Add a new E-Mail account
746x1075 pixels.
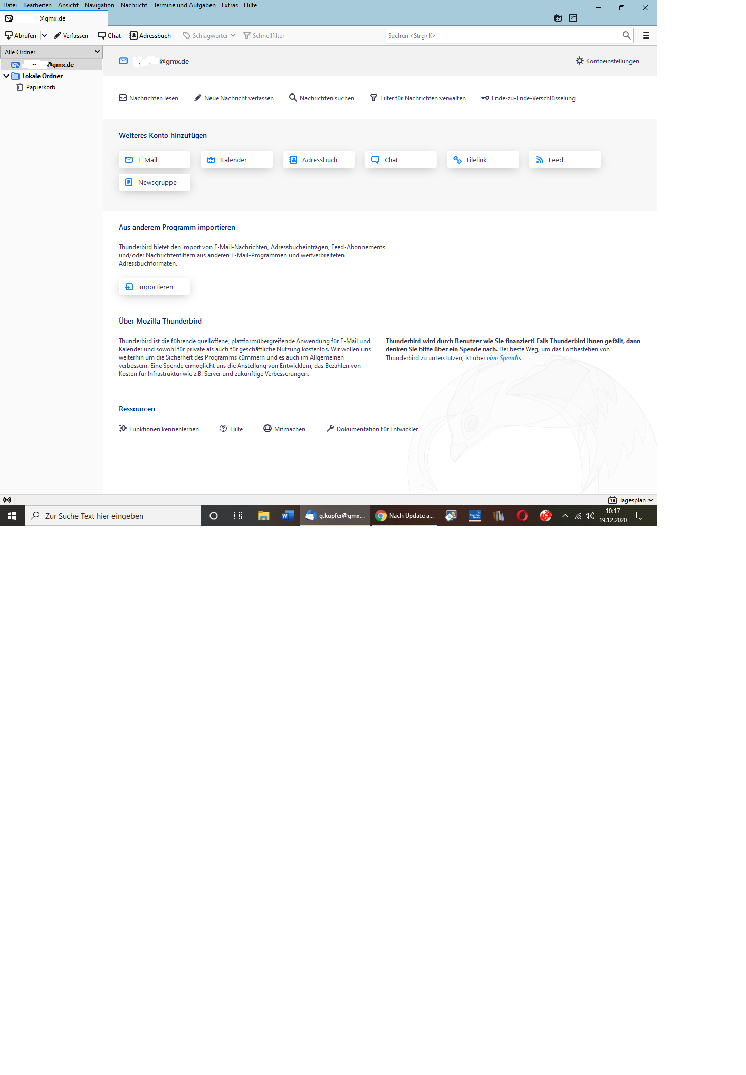[x=155, y=160]
